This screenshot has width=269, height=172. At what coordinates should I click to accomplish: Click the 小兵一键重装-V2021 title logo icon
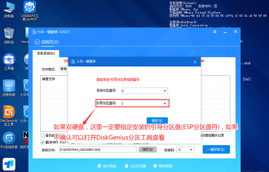tap(34, 32)
